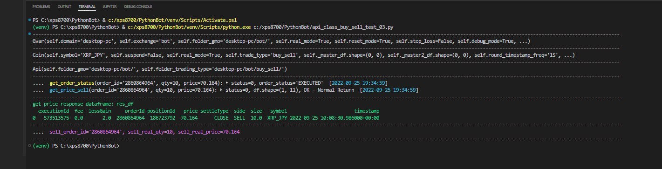
Task: Click the Api(self.folder_gmo= output line
Action: 160,69
